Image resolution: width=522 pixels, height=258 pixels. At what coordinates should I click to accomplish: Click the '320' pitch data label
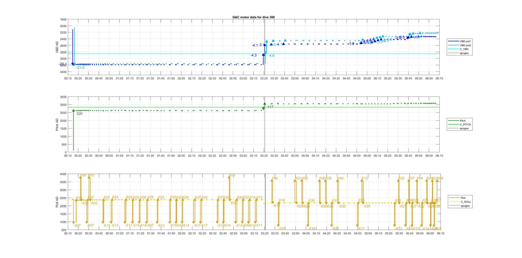click(79, 114)
